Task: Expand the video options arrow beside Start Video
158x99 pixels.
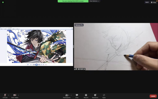Action: click(18, 95)
